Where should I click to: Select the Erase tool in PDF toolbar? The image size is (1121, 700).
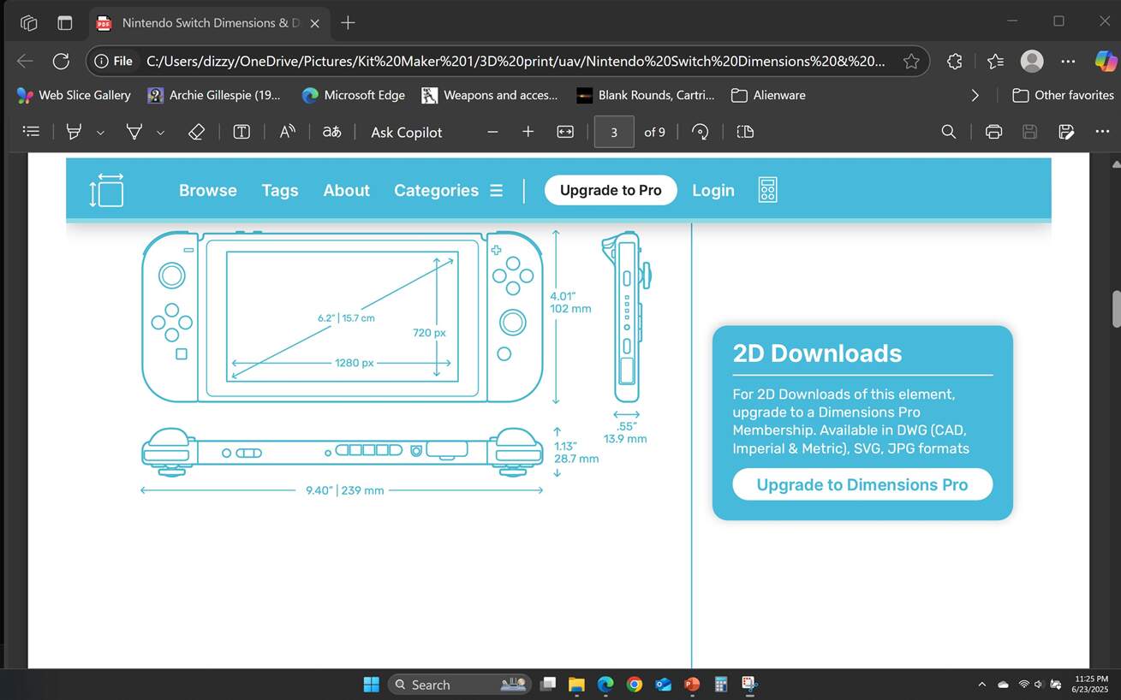[x=196, y=132]
